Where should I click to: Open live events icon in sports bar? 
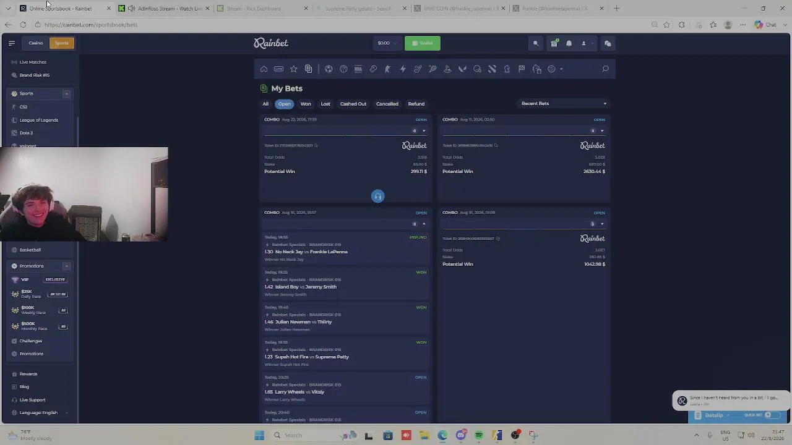point(279,69)
